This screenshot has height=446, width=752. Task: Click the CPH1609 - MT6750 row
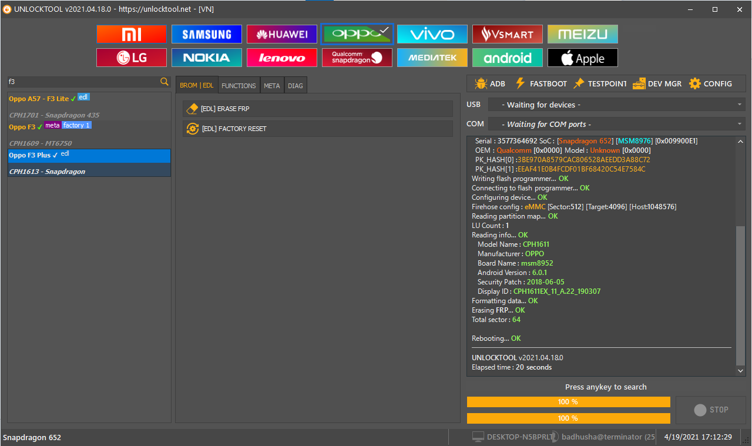pos(89,143)
